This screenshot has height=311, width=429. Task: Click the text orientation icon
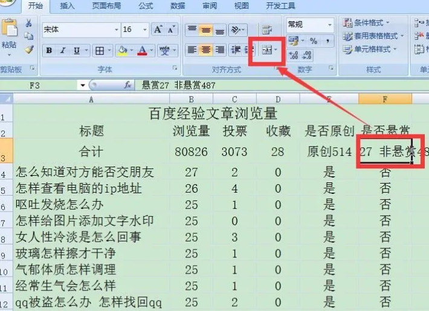coord(236,29)
